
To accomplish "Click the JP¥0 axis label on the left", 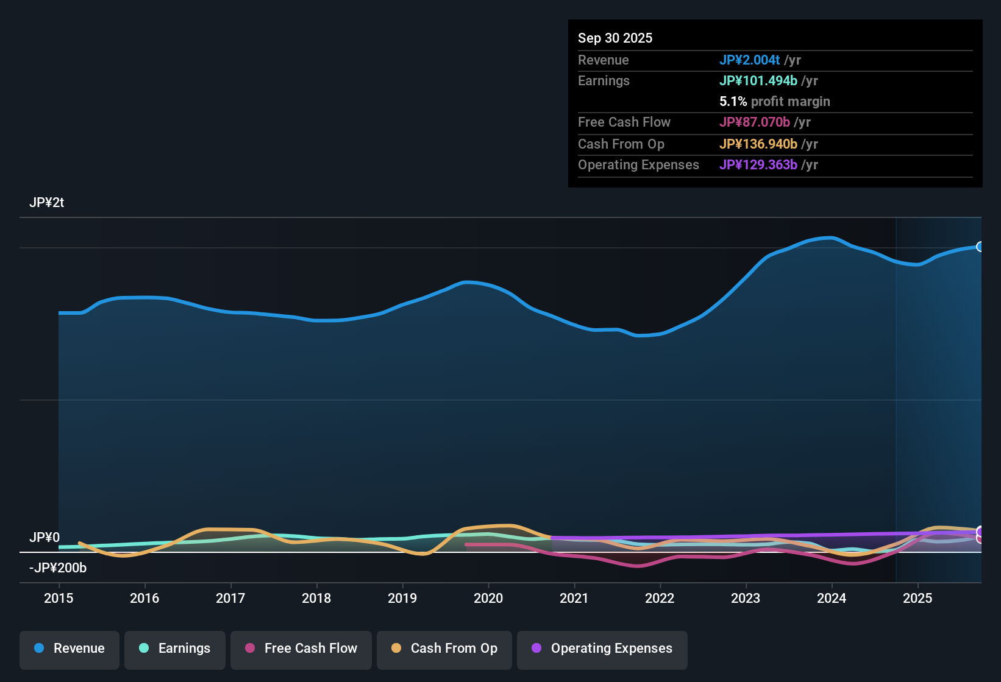I will pos(45,537).
